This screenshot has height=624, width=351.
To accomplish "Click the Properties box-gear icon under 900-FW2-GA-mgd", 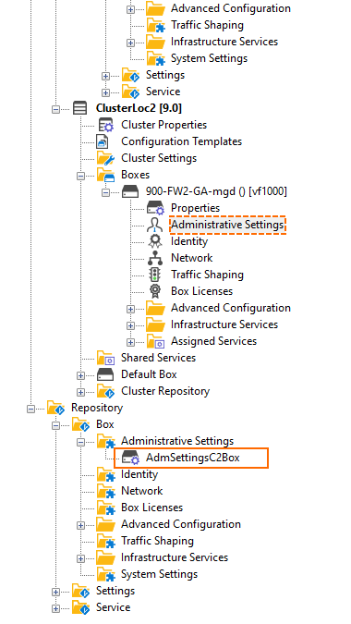I will coord(155,208).
